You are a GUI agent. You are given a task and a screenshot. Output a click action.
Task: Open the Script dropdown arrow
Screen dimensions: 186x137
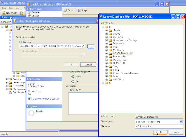(76, 10)
